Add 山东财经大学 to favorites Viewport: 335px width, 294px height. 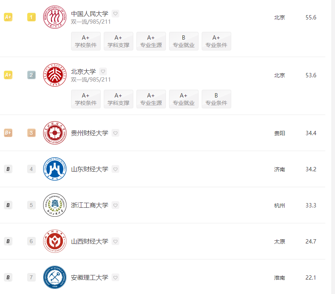tap(115, 169)
